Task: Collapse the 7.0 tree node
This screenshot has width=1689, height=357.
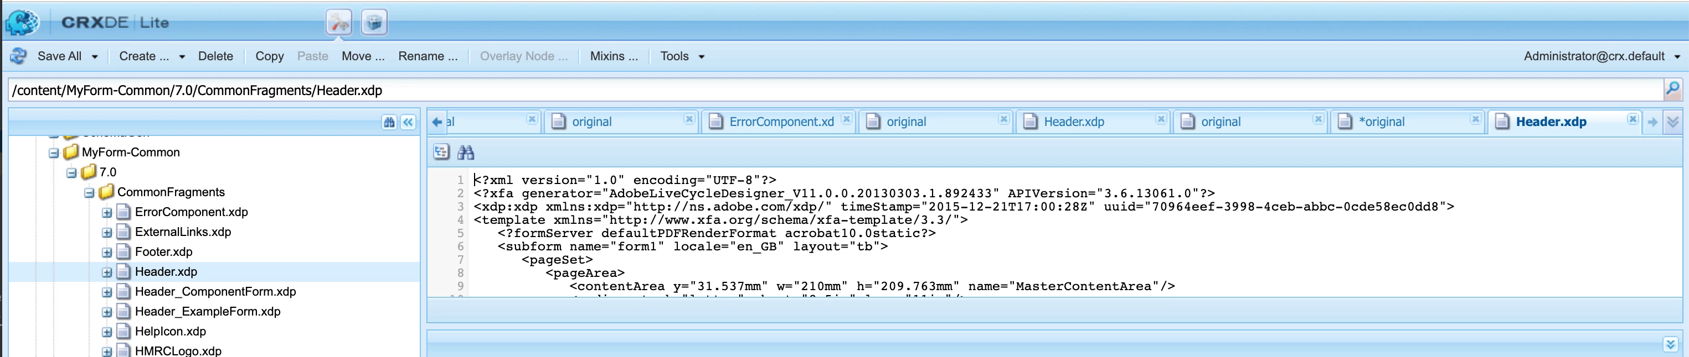Action: (x=71, y=174)
